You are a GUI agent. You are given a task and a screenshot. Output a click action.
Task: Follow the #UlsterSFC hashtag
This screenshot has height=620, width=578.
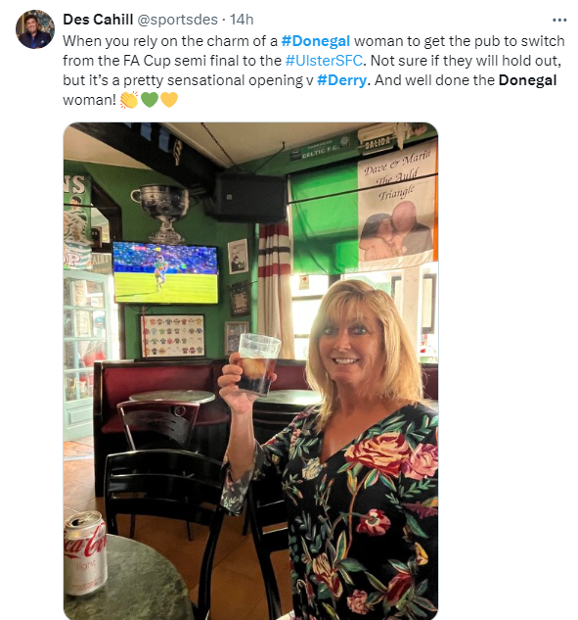pyautogui.click(x=324, y=61)
